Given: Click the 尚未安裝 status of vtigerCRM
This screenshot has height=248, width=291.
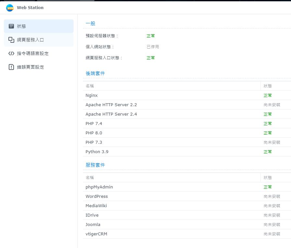Looking at the screenshot, I should (x=272, y=234).
